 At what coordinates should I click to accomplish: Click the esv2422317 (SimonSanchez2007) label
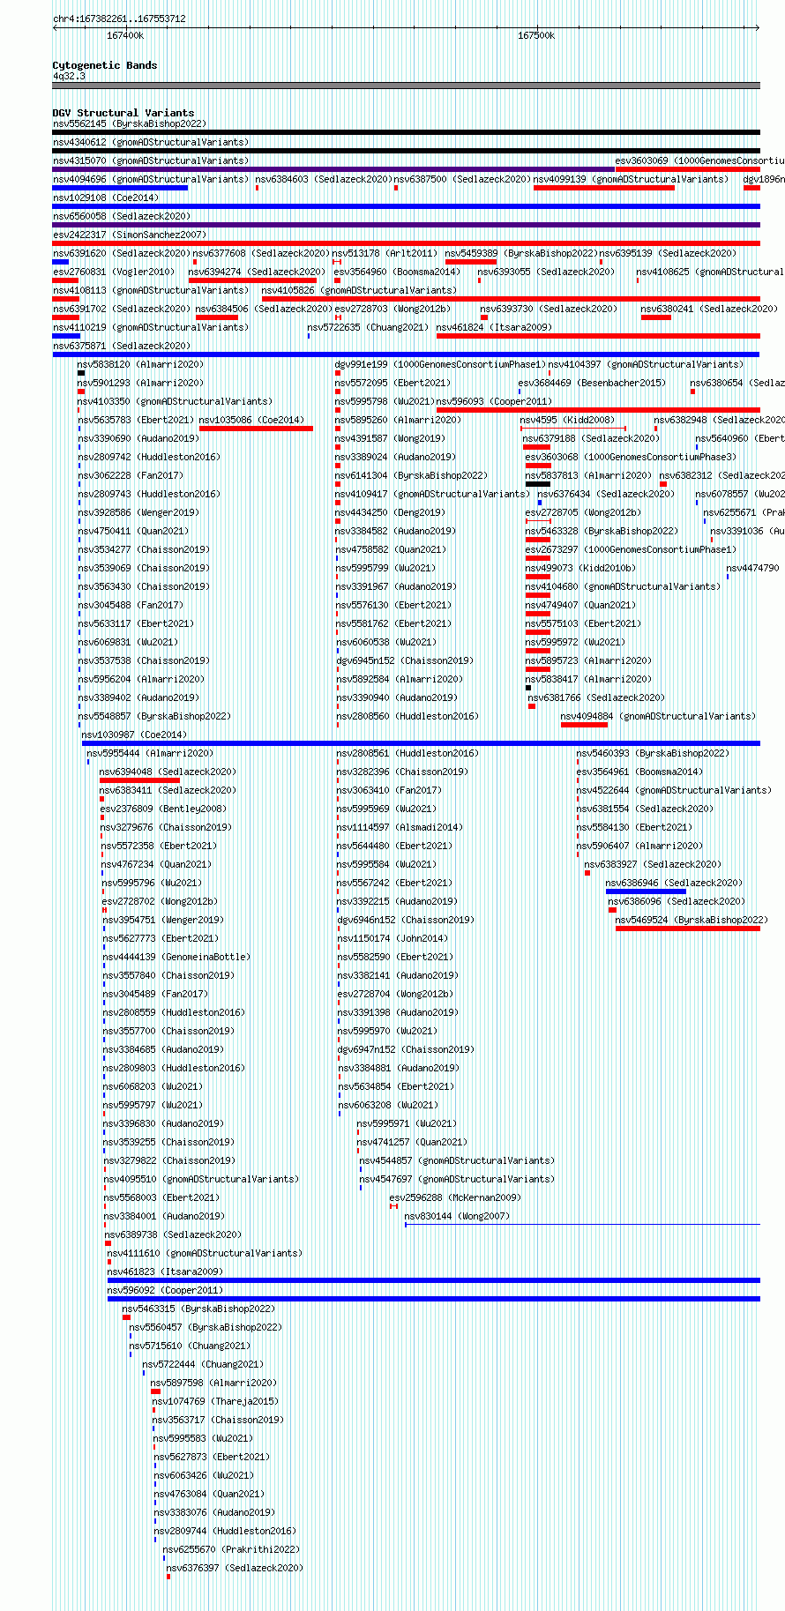pyautogui.click(x=130, y=235)
